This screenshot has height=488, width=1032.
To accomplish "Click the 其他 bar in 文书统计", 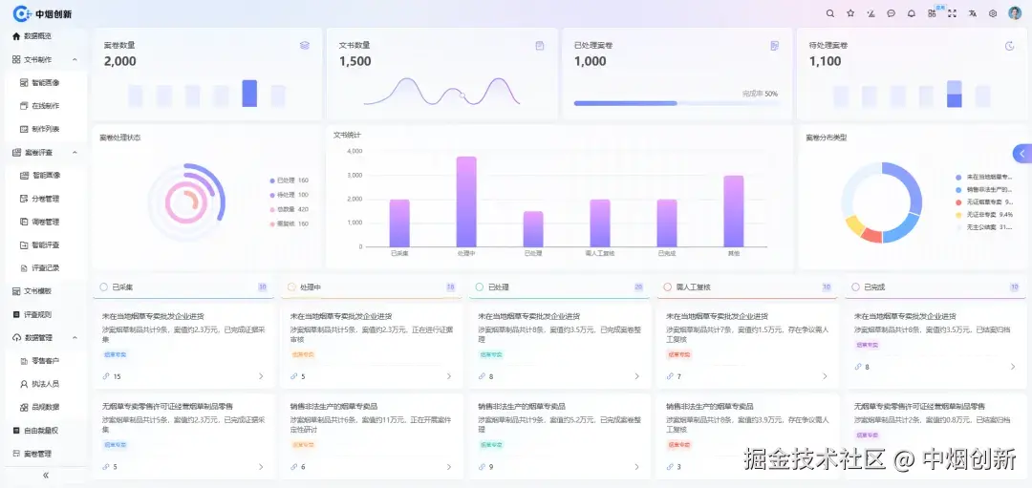I will coord(734,211).
